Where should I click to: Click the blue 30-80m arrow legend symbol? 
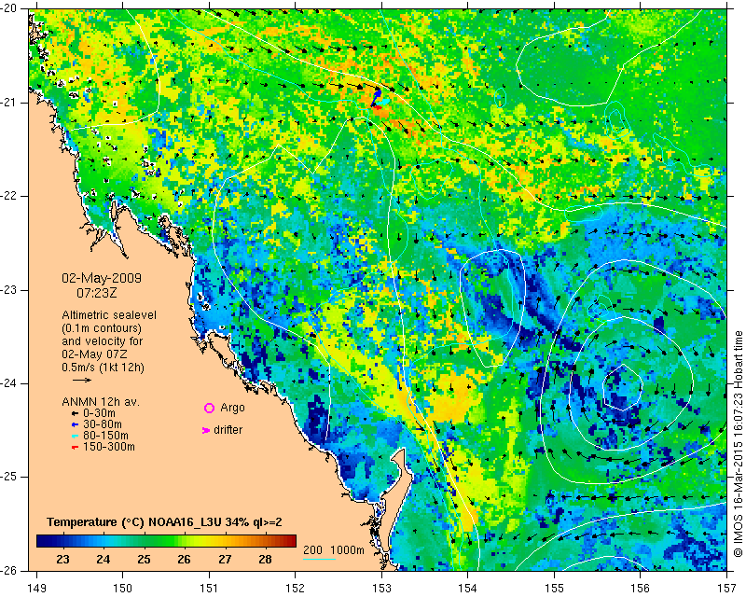(x=75, y=424)
